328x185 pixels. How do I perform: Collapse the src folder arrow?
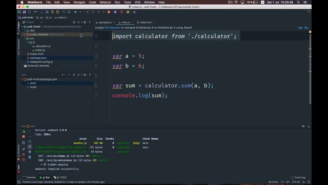[x=25, y=39]
